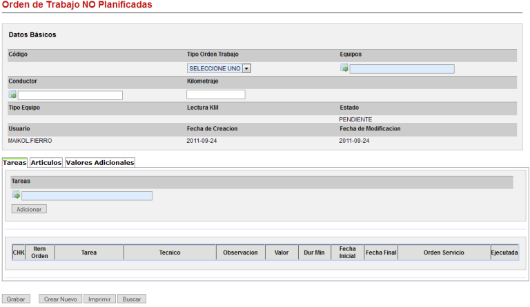Viewport: 530px width, 307px height.
Task: Select the Orden Servicio column header
Action: coord(444,253)
